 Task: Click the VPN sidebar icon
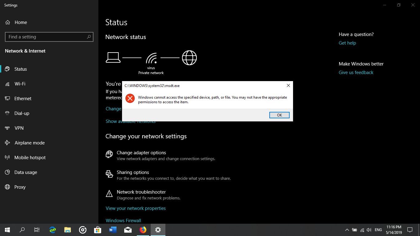pos(7,128)
